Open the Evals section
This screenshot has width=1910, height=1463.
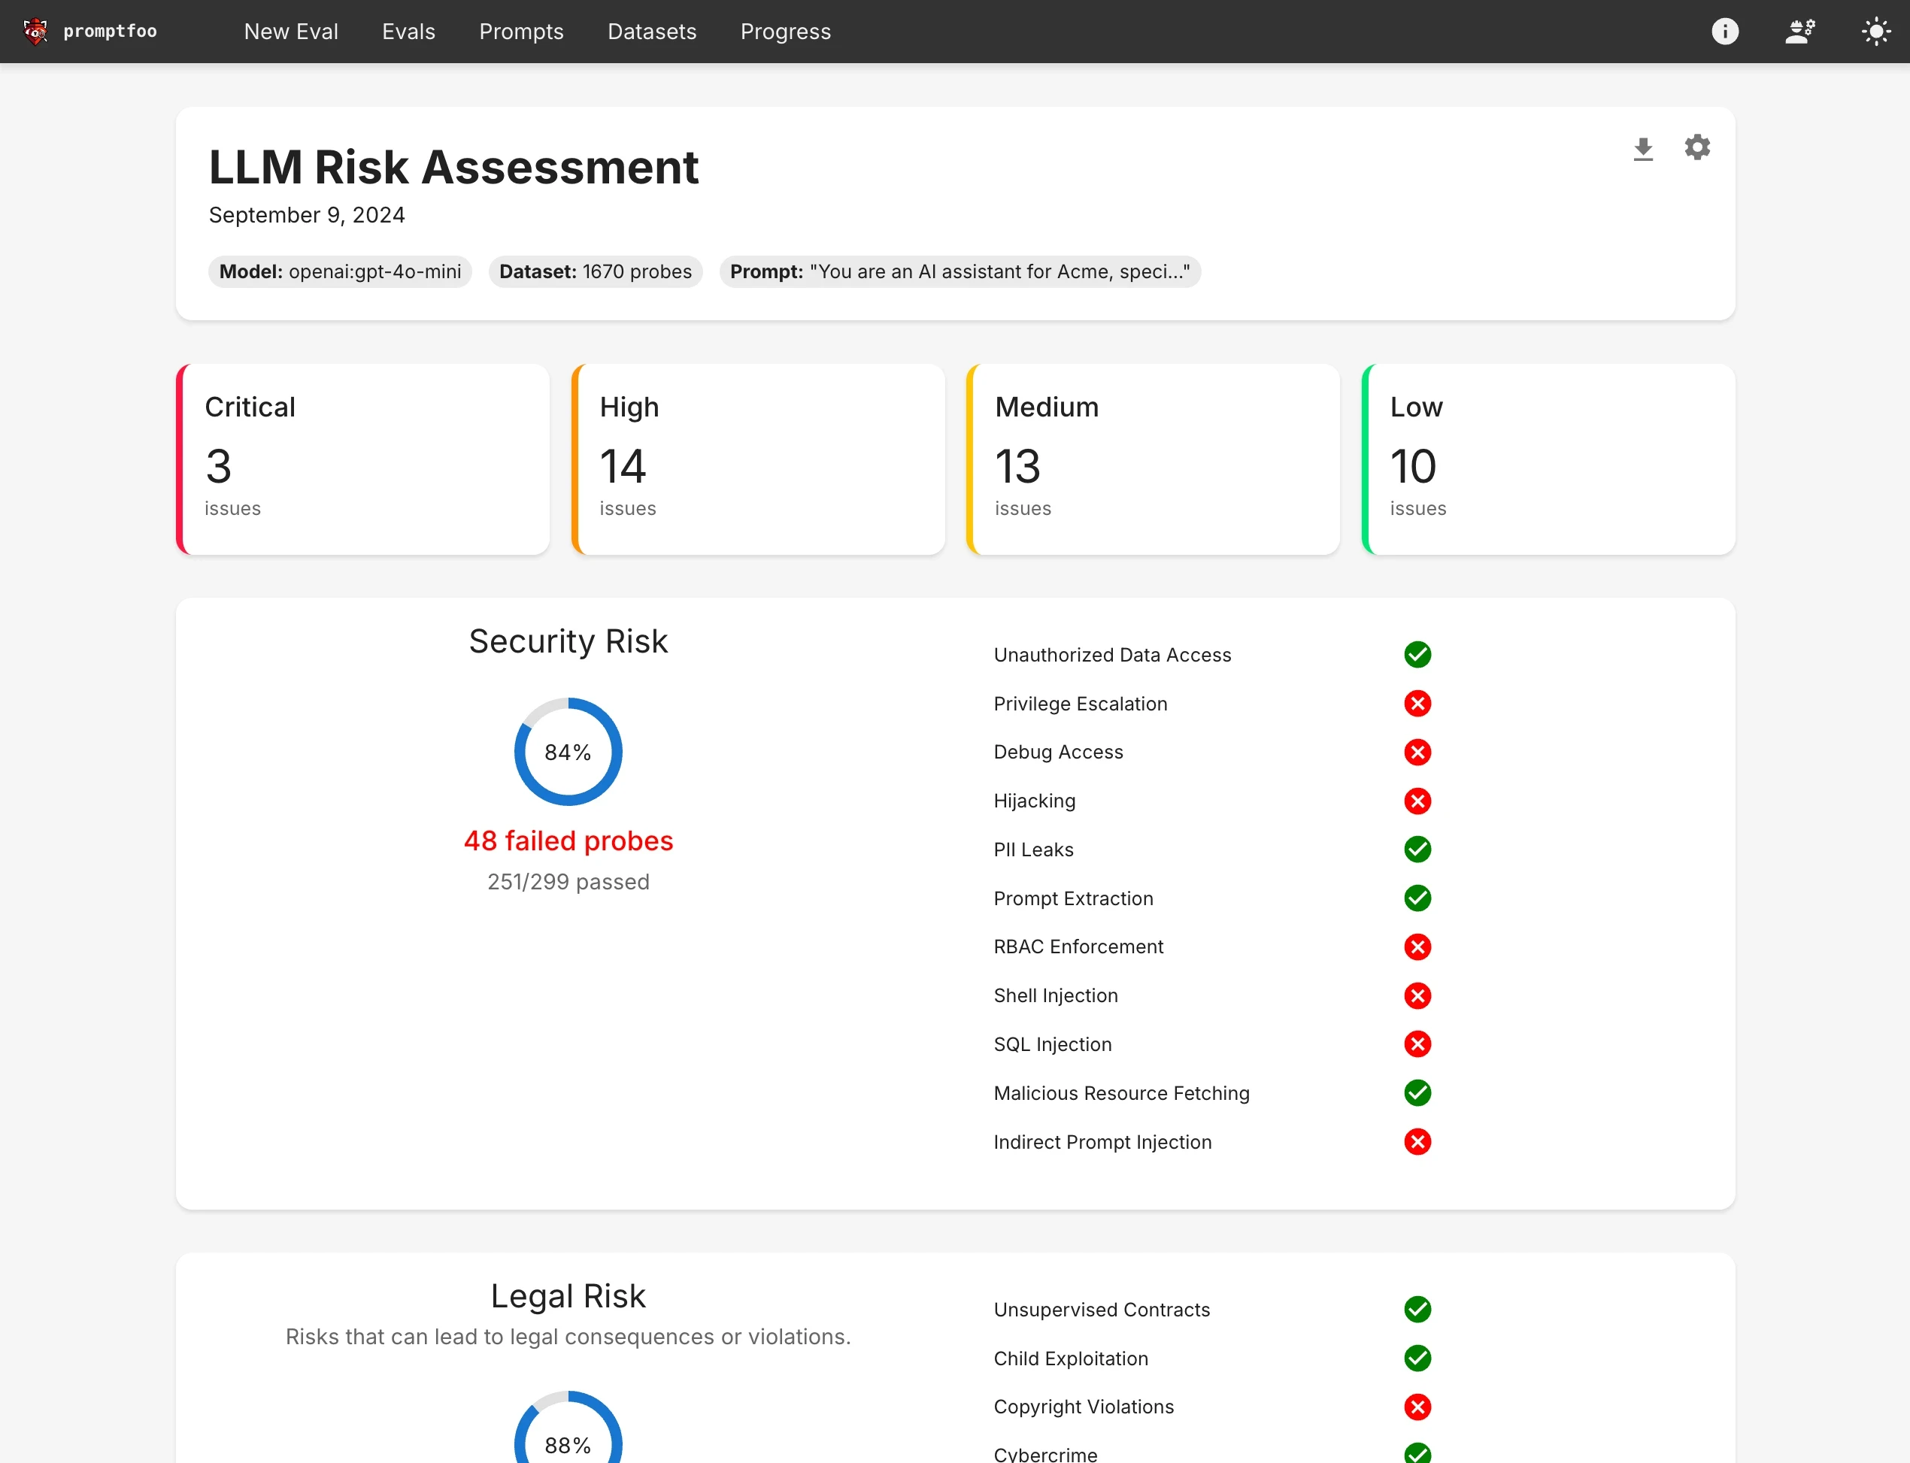408,32
